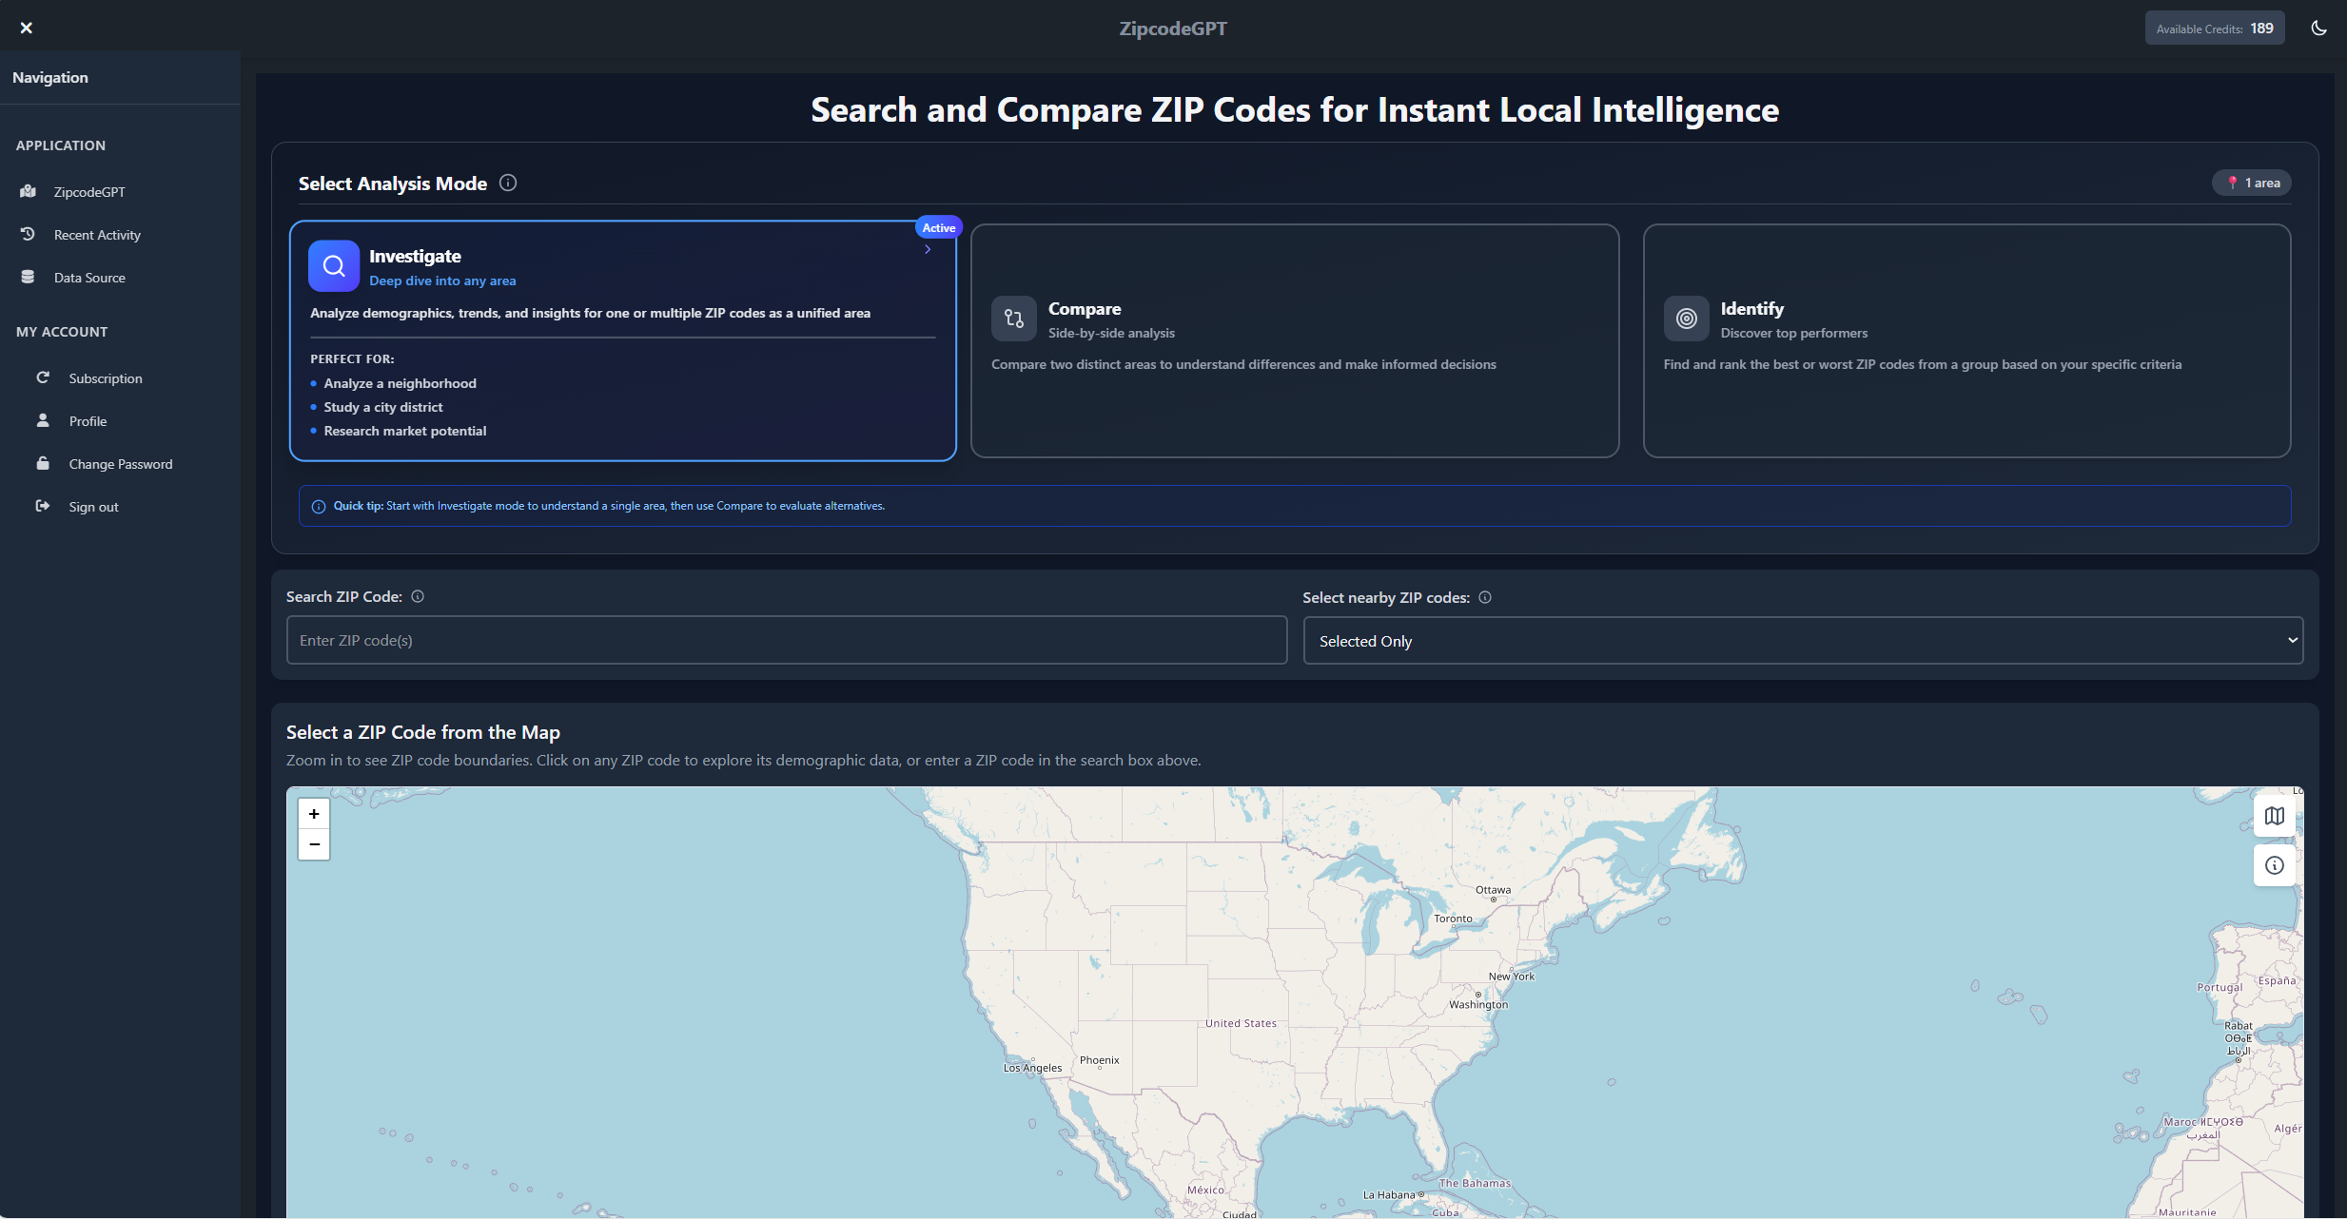Click the Identify target icon
This screenshot has width=2347, height=1219.
(x=1687, y=319)
